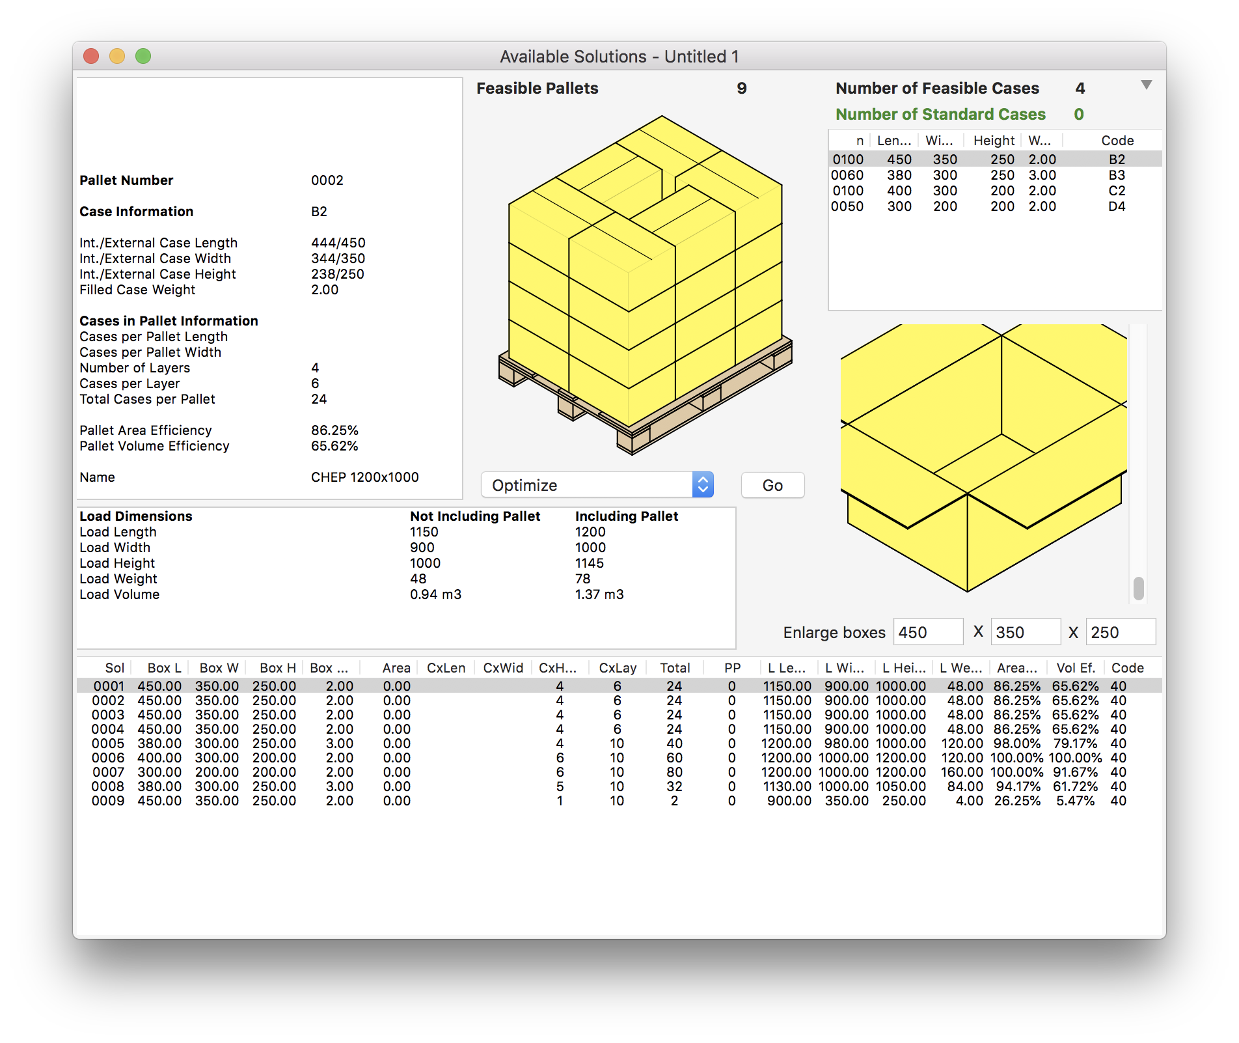Click Total Cases per Pallet value 24
This screenshot has width=1239, height=1043.
point(319,399)
